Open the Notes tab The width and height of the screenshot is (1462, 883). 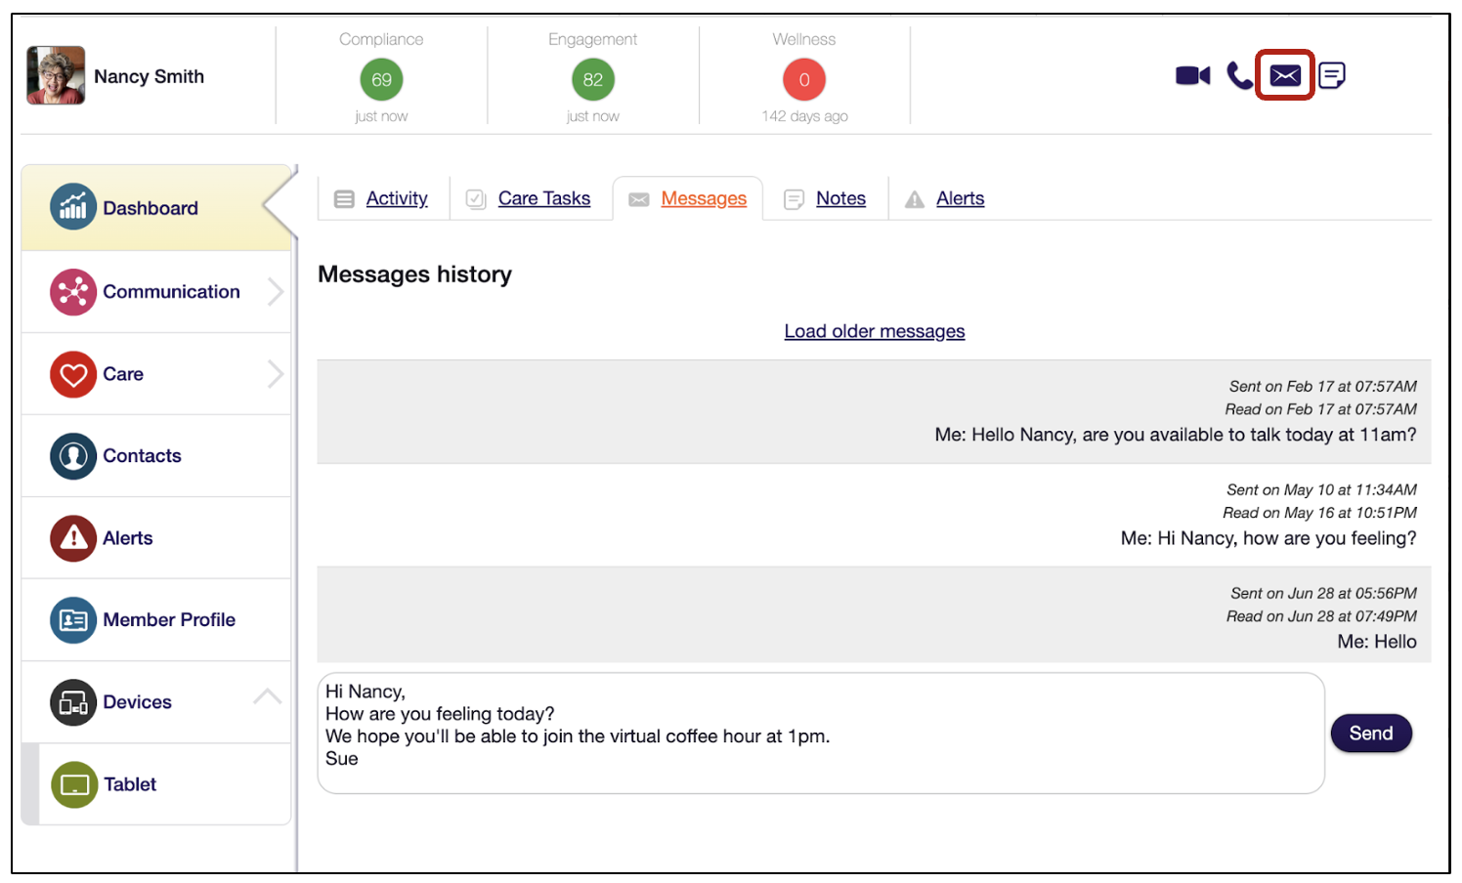(840, 198)
